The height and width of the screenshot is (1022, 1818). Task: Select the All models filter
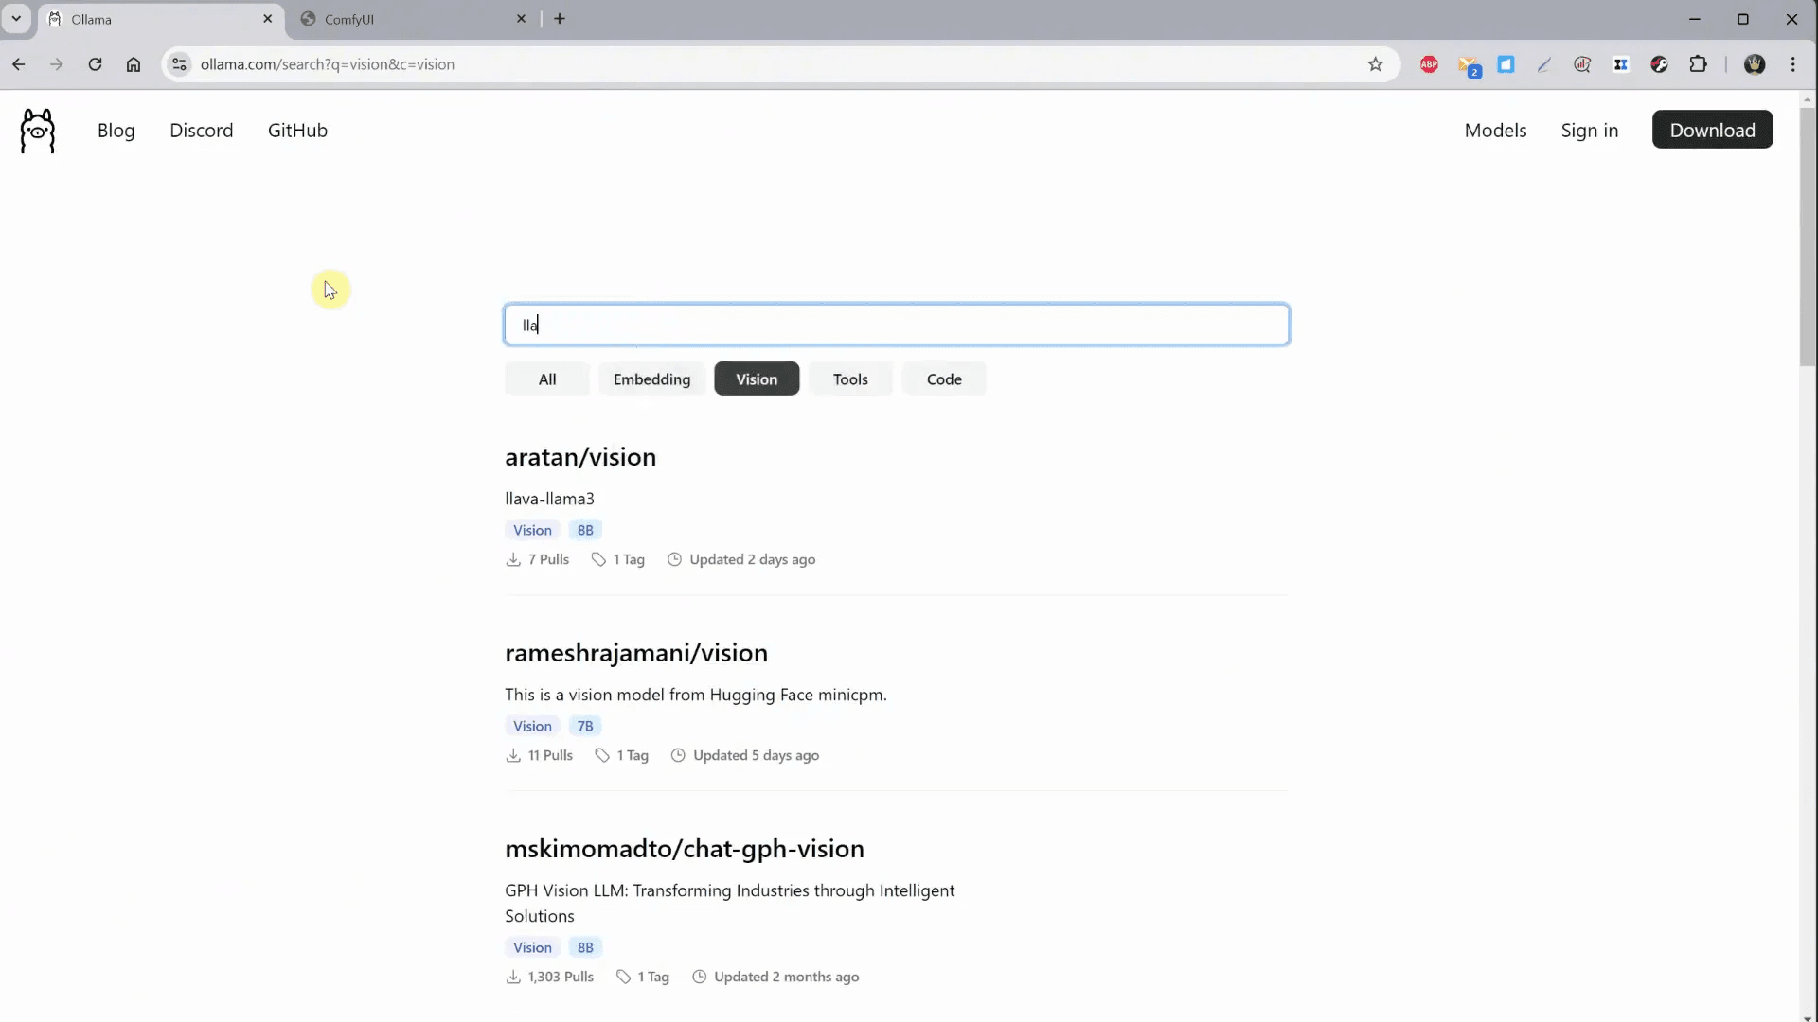[546, 379]
